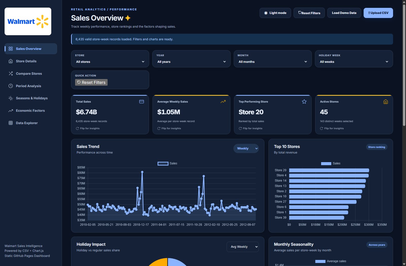Screen dimensions: 406x266
Task: Click the Seasons & Holidays sun icon
Action: [x=11, y=98]
